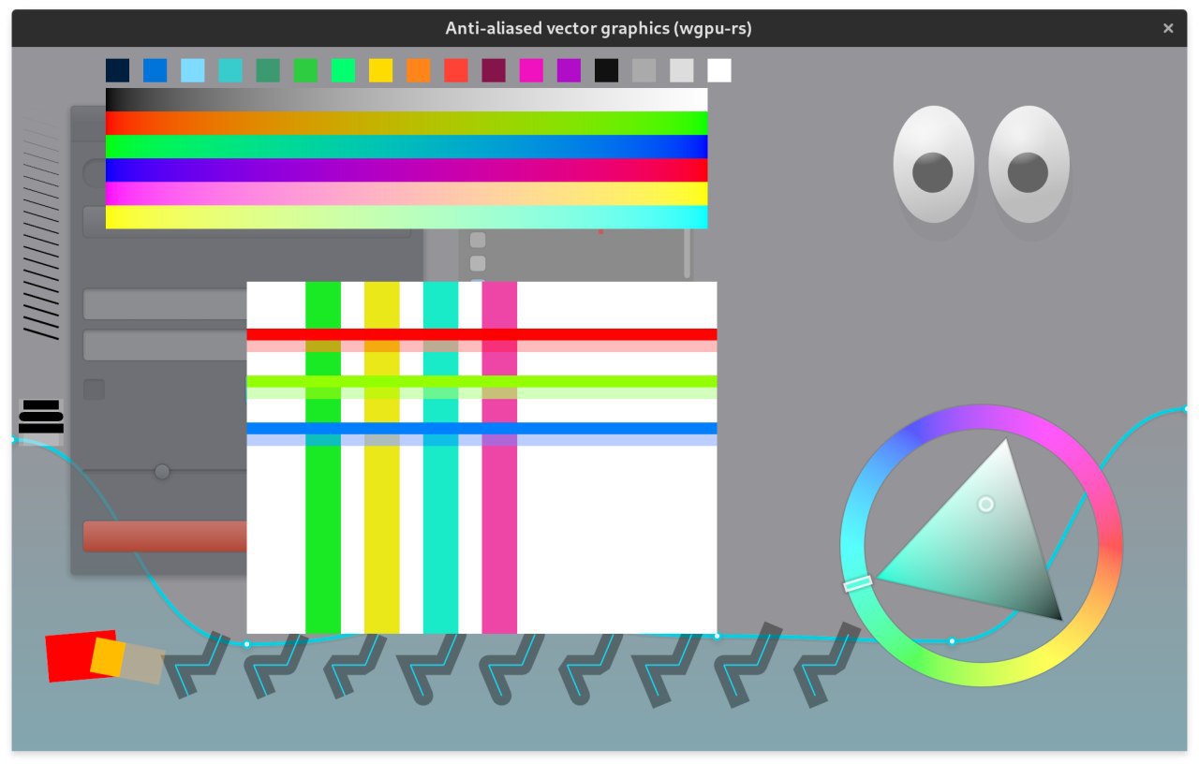Click the rounded search box in the widget window
This screenshot has height=764, width=1199.
click(x=94, y=172)
